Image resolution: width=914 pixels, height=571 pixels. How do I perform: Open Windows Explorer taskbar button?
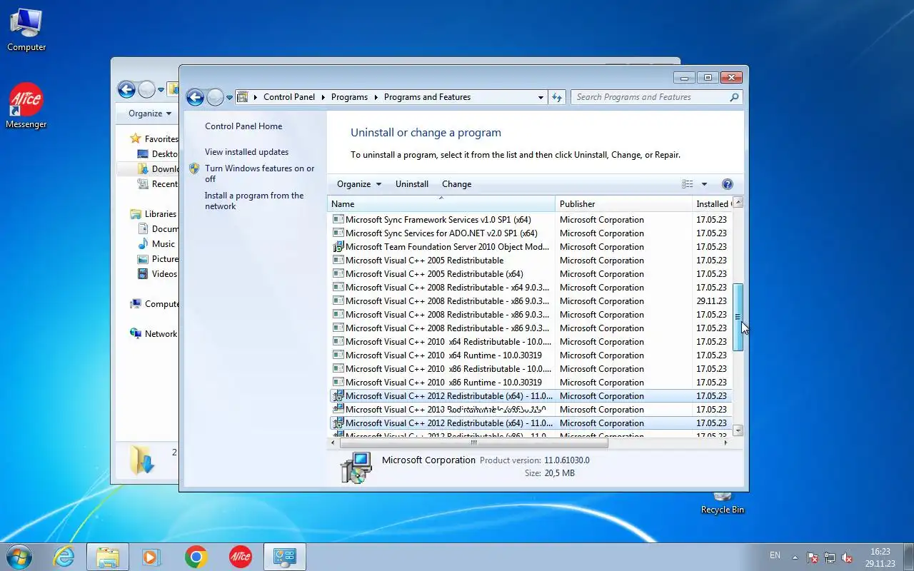(x=107, y=557)
